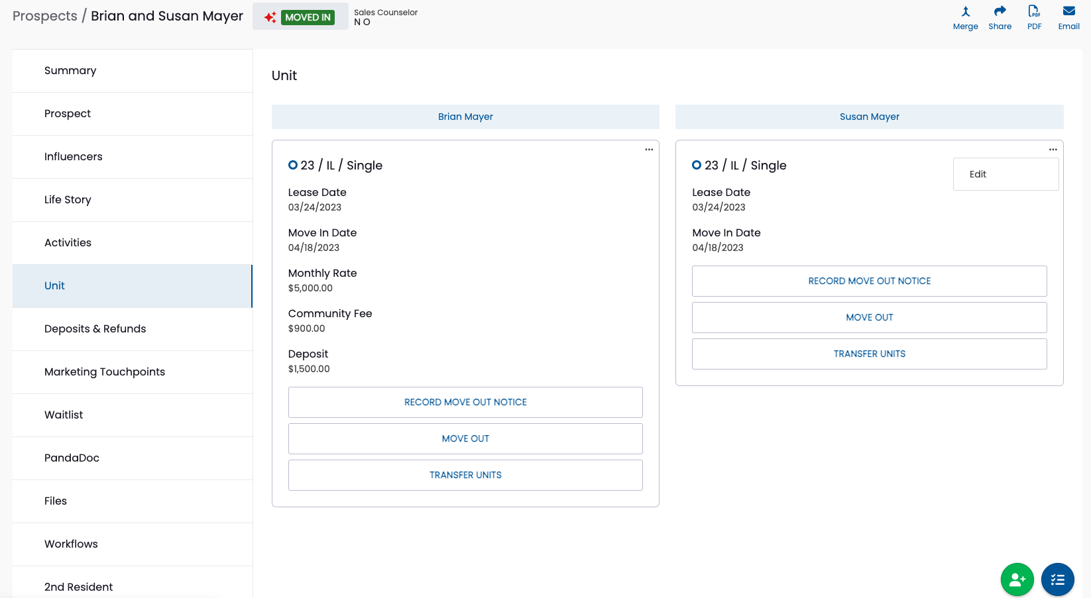
Task: Open the Workflows section
Action: tap(133, 544)
